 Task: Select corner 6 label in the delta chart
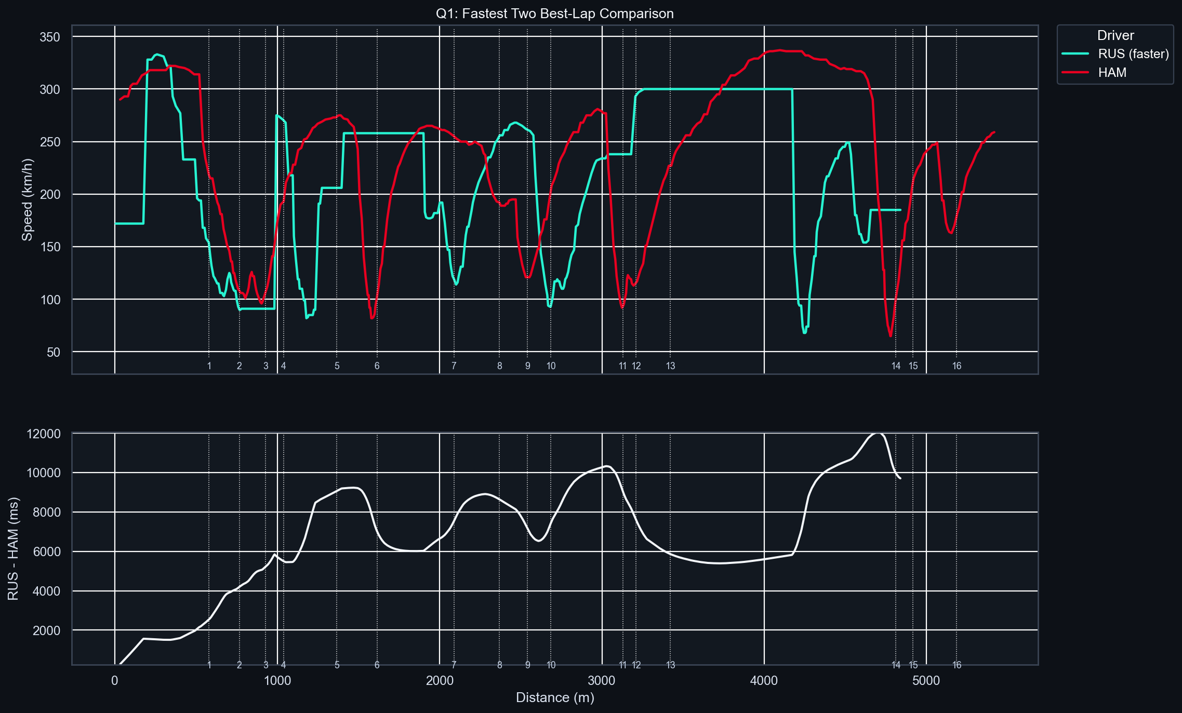tap(377, 665)
